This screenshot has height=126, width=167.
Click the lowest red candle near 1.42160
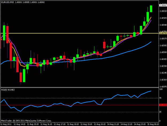click(21, 77)
